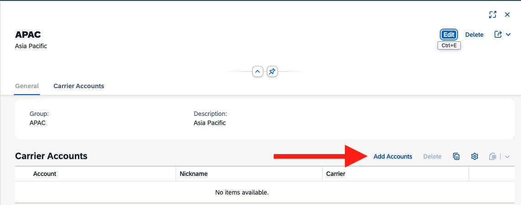Open the dropdown arrow beside the share icon
This screenshot has width=521, height=205.
508,35
